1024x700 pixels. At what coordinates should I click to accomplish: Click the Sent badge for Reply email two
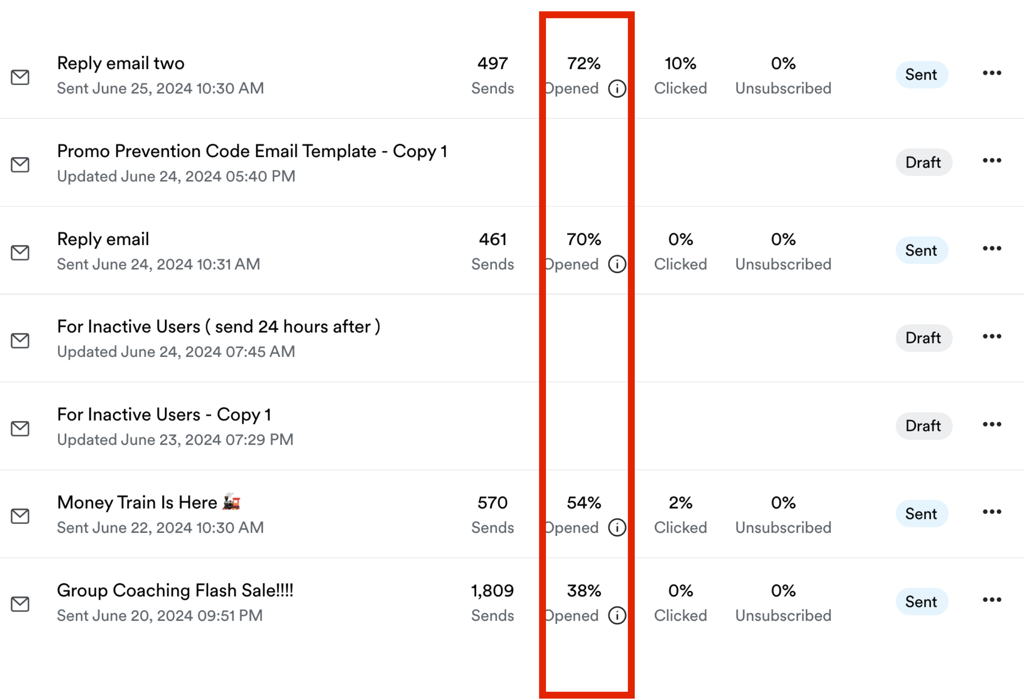tap(921, 75)
